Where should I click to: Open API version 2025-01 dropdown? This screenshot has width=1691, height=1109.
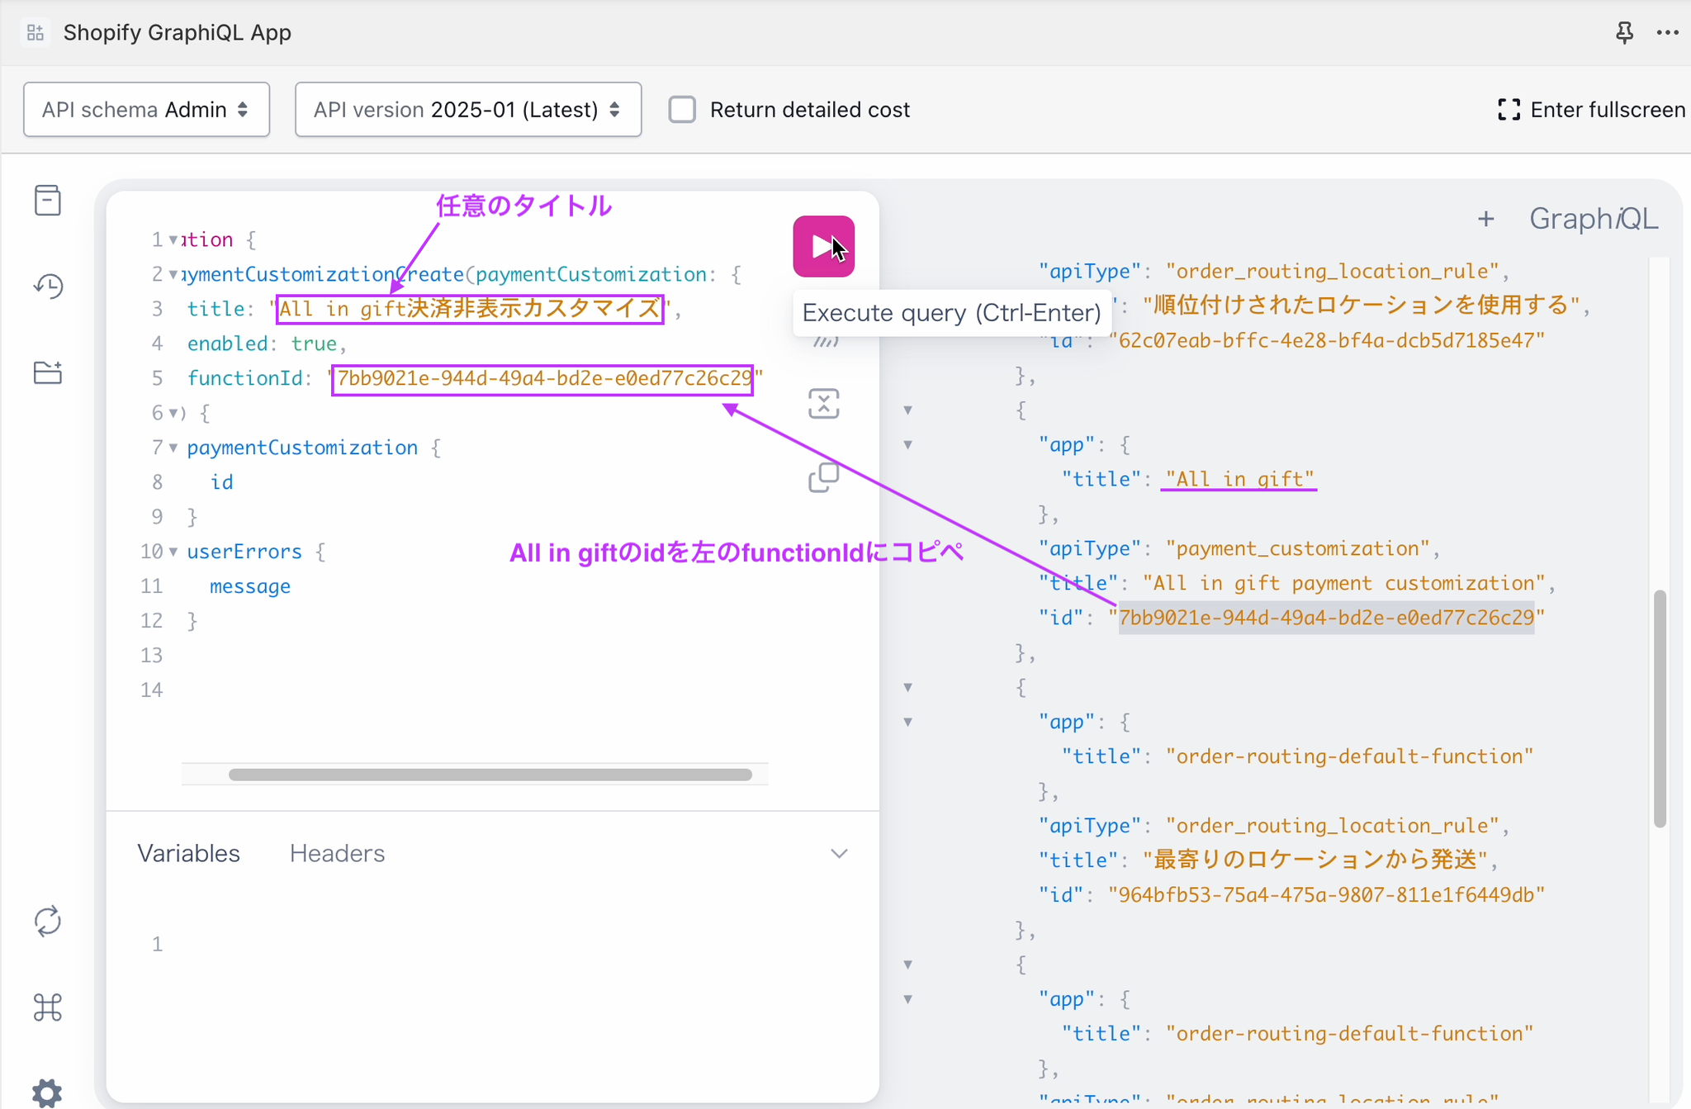click(467, 110)
